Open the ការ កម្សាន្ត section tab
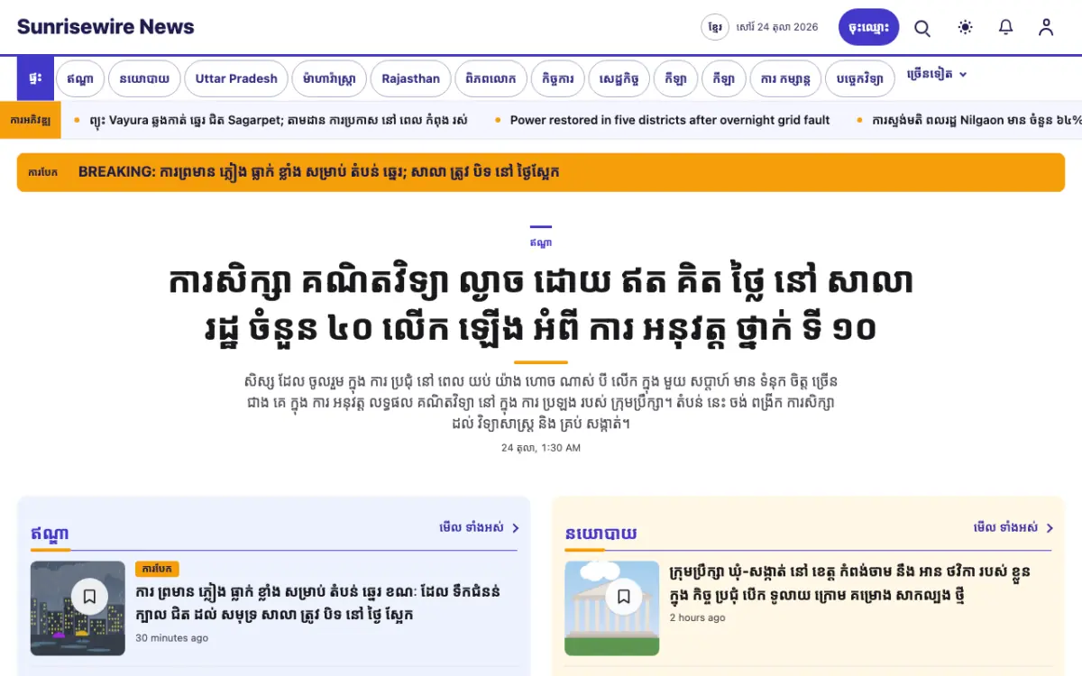1082x676 pixels. [785, 78]
